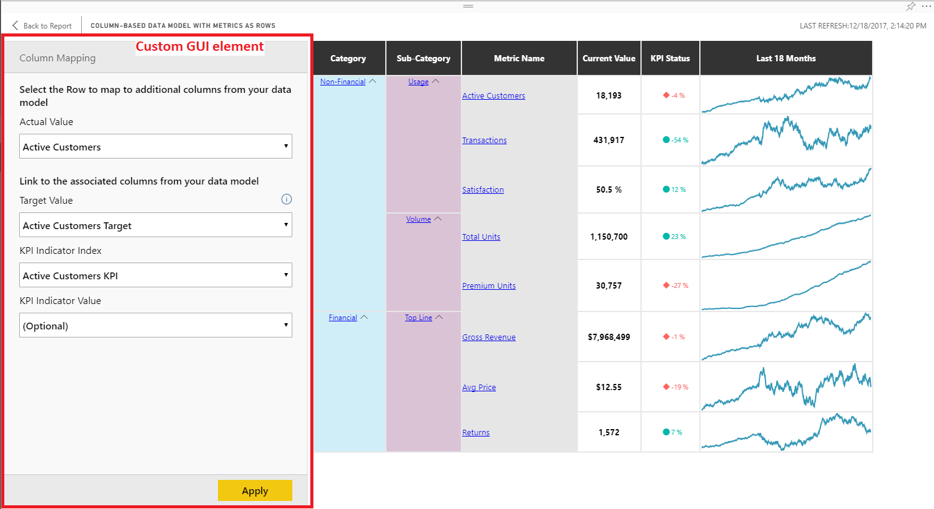
Task: Click the Non-Financial category link
Action: tap(343, 81)
